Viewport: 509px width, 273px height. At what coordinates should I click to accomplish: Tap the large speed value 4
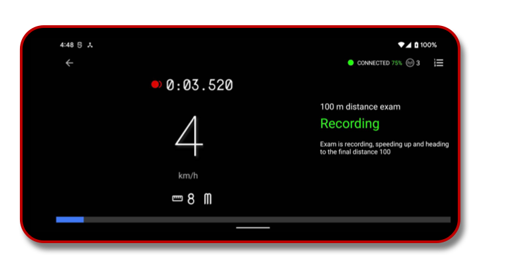[x=189, y=136]
